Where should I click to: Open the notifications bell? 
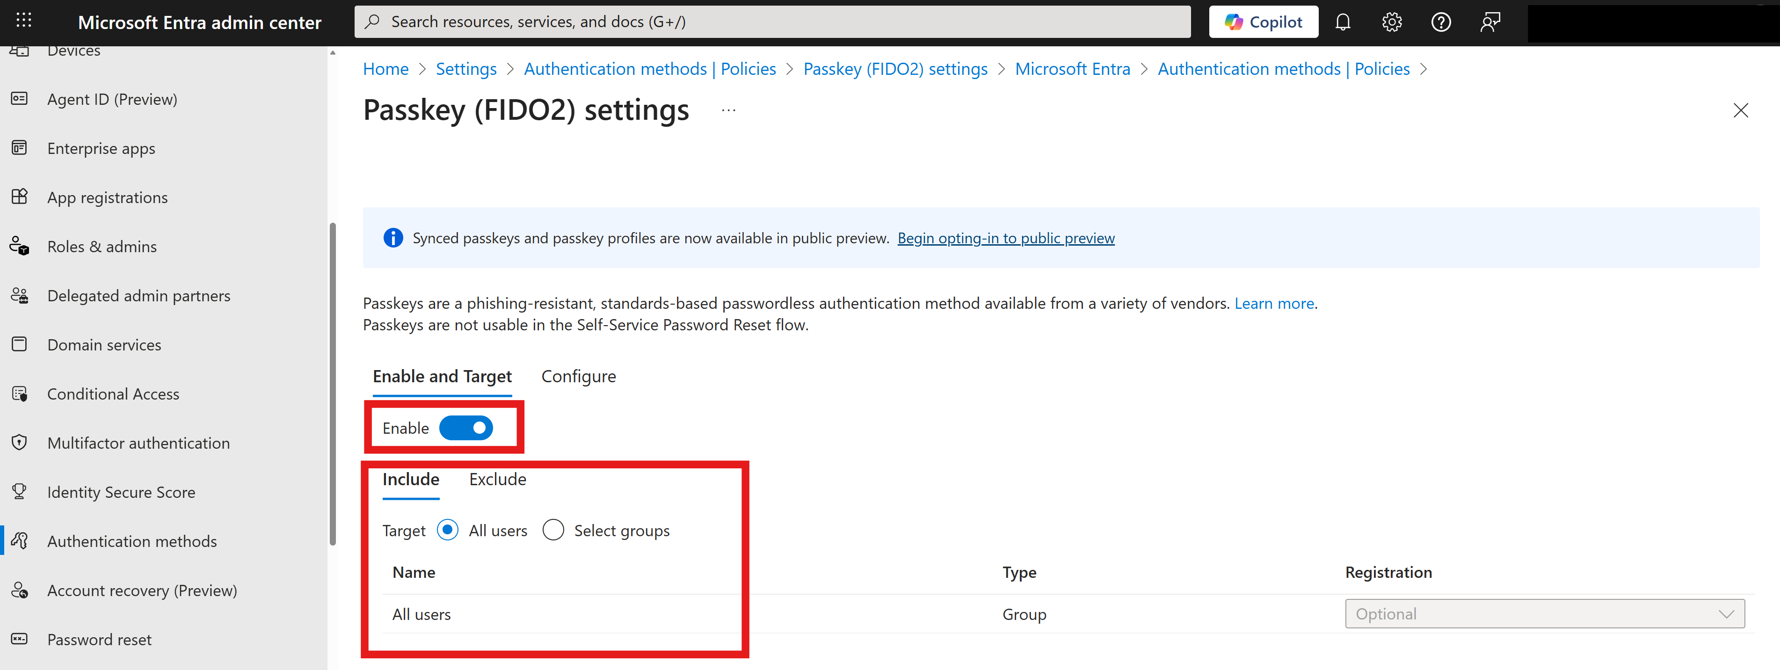[1343, 22]
